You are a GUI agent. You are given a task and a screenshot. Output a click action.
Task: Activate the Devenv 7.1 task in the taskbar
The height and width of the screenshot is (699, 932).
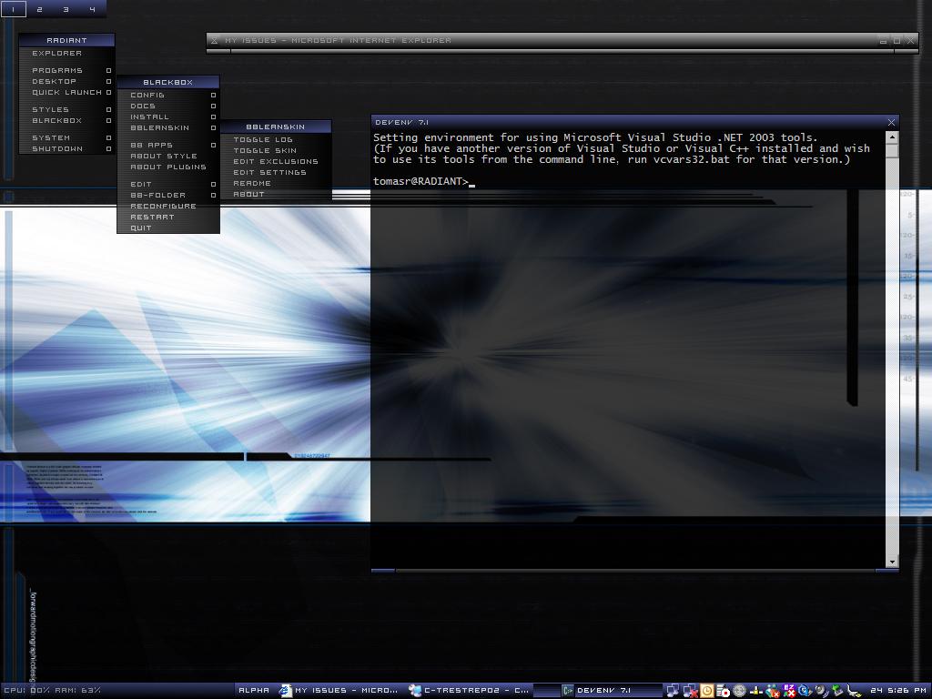[598, 690]
